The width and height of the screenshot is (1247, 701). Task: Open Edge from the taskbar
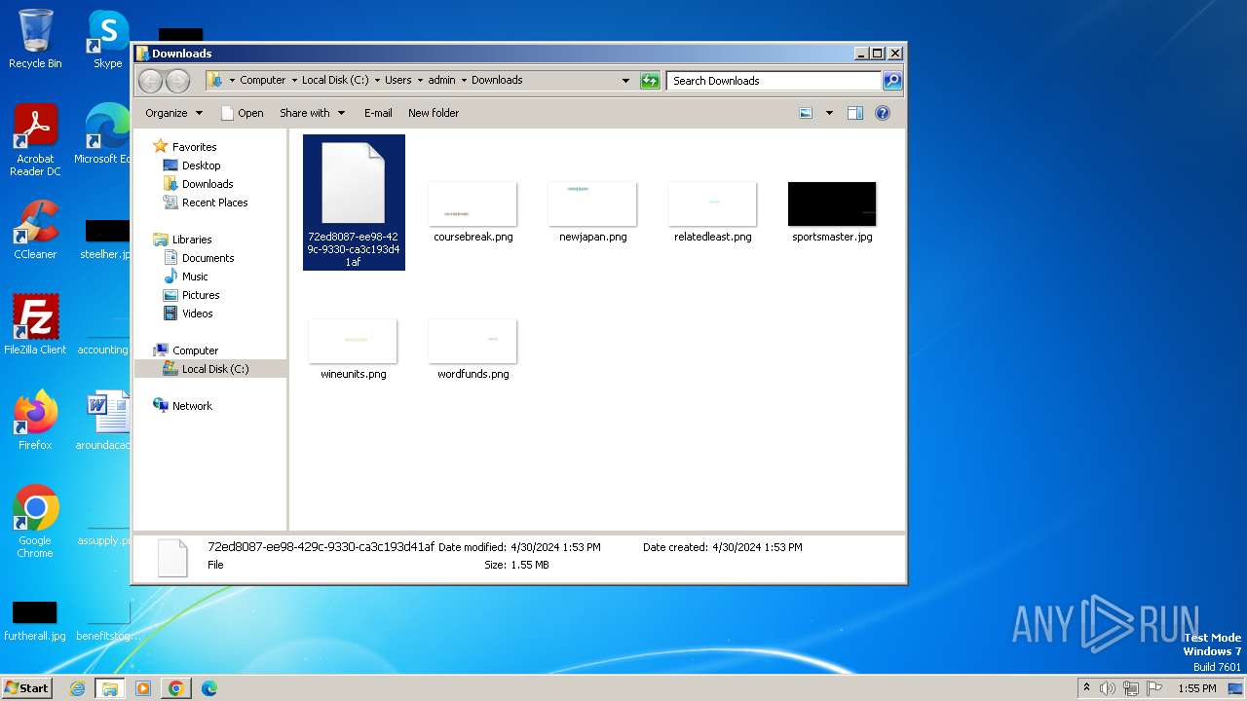tap(208, 688)
